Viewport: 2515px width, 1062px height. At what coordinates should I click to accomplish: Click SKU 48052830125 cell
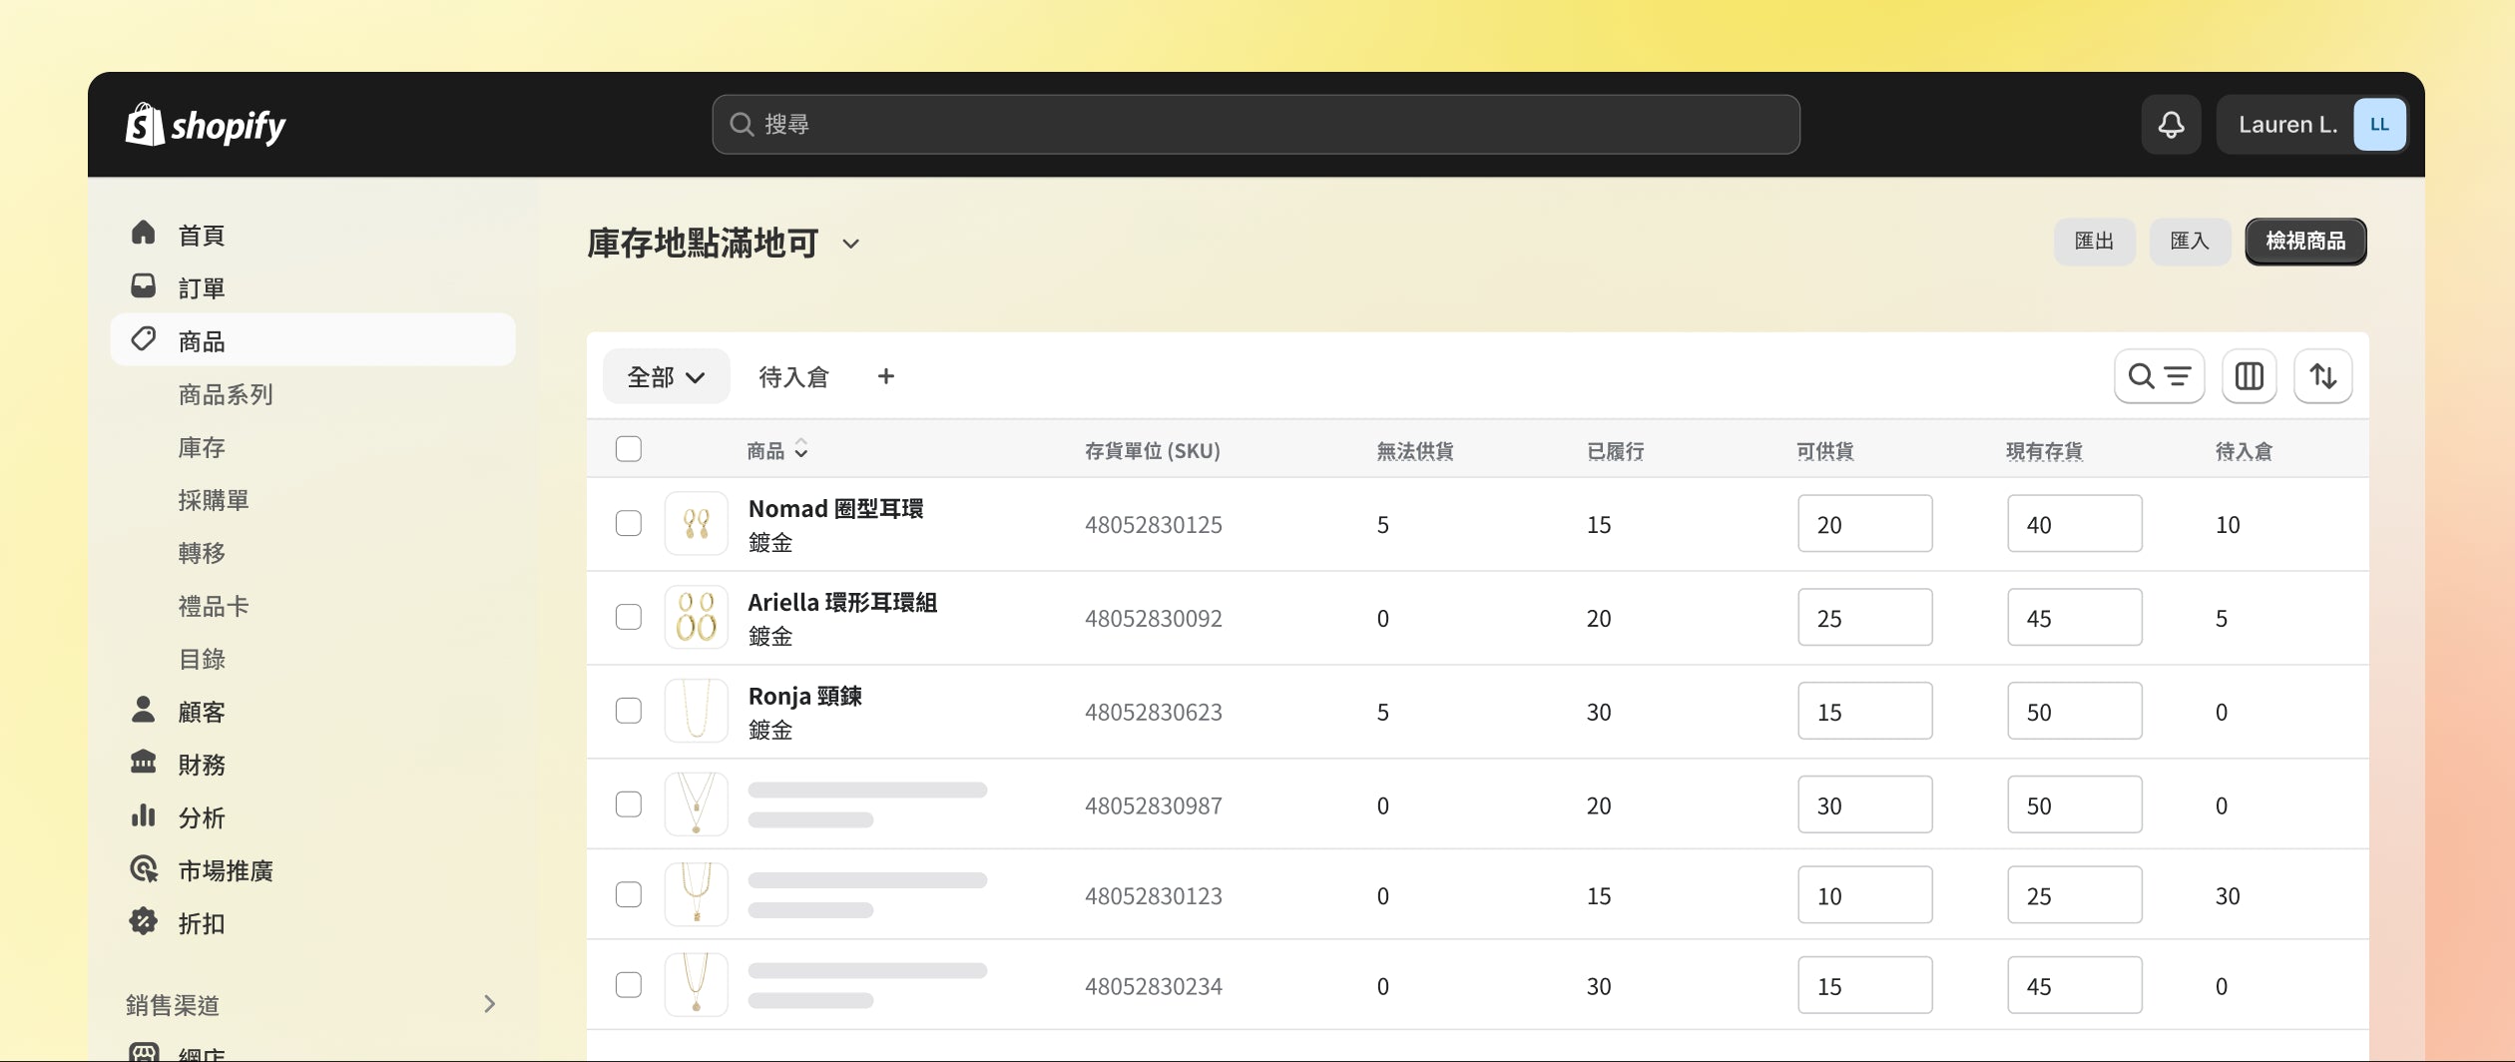(1153, 524)
